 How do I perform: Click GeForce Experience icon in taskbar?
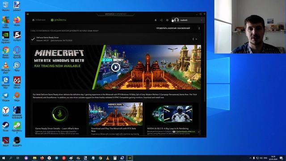click(x=129, y=158)
